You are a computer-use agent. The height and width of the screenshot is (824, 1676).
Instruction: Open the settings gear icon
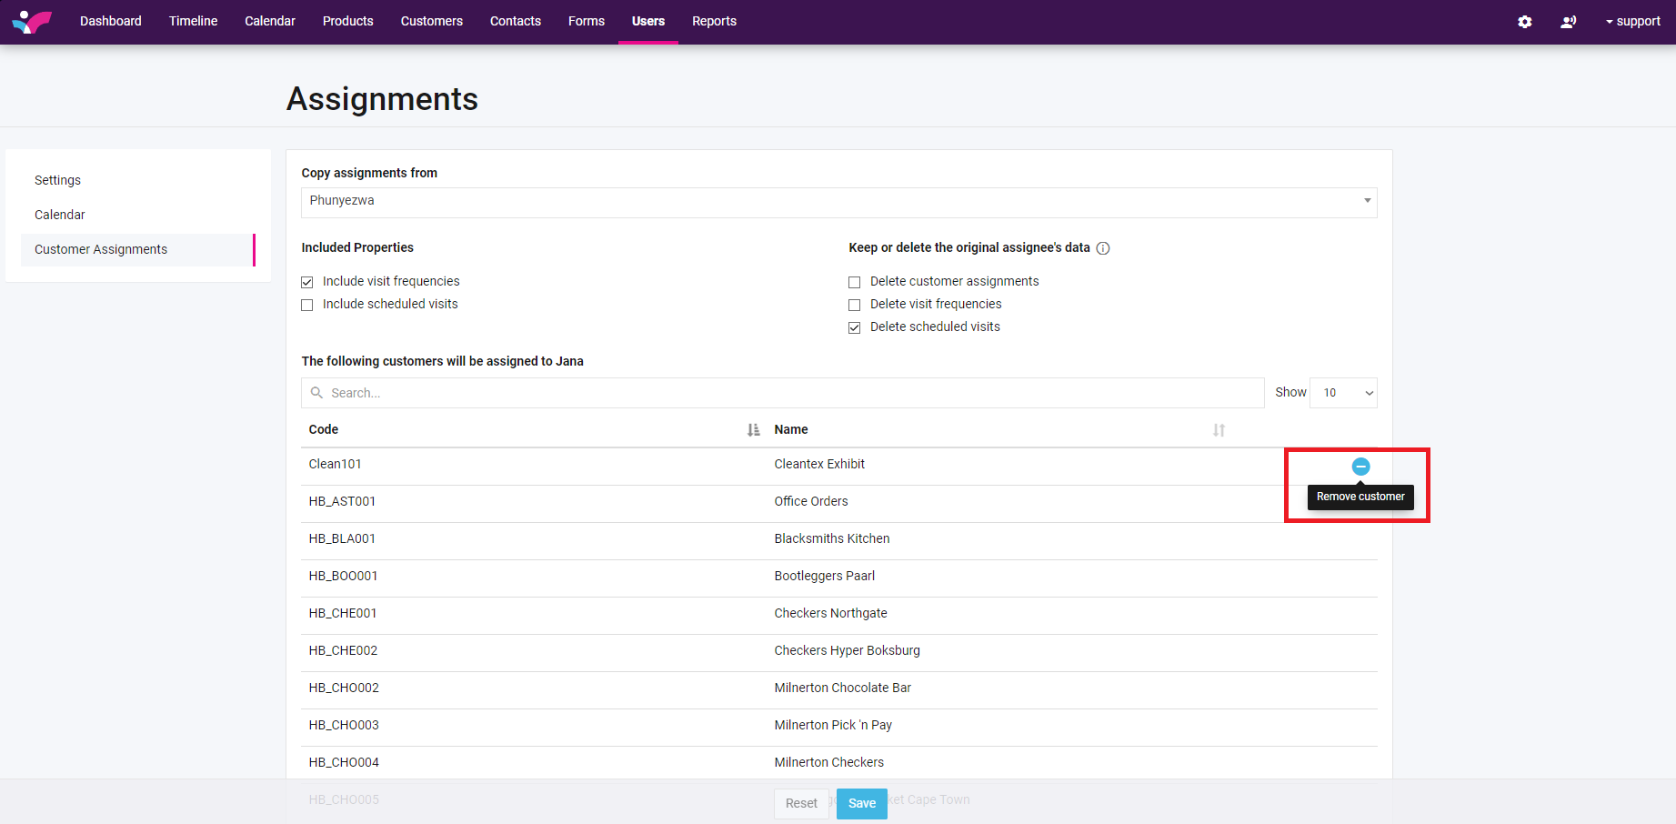[x=1525, y=22]
